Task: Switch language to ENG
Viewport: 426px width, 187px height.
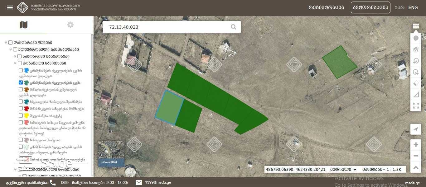Action: tap(413, 7)
